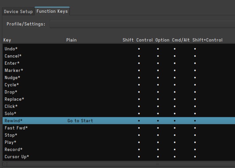Select the Stop* key row
235x168 pixels.
(x=11, y=135)
